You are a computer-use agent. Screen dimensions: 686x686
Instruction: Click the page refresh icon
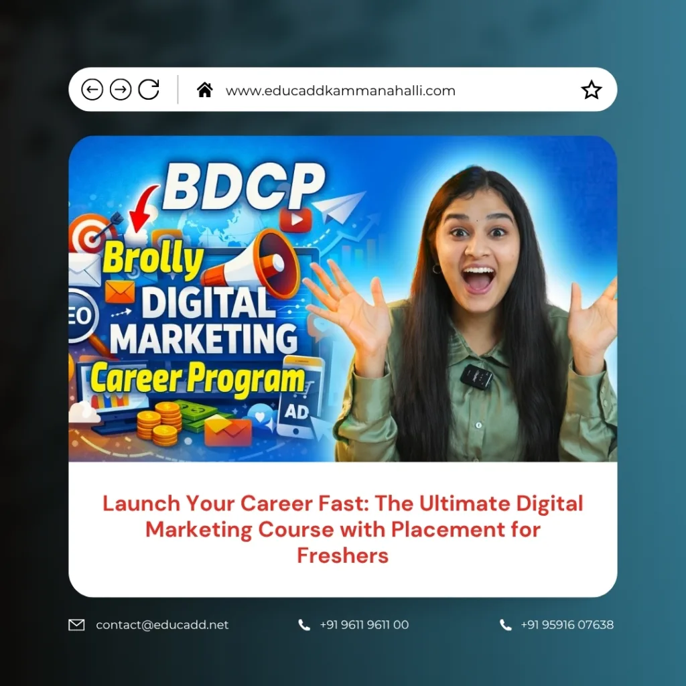[149, 89]
